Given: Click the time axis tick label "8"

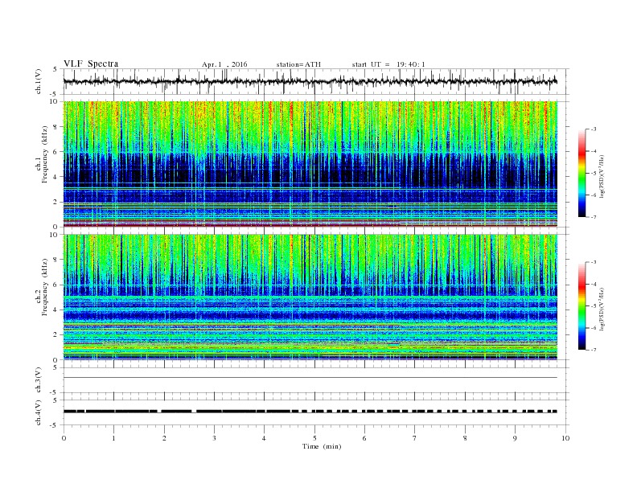Looking at the screenshot, I should (x=465, y=438).
